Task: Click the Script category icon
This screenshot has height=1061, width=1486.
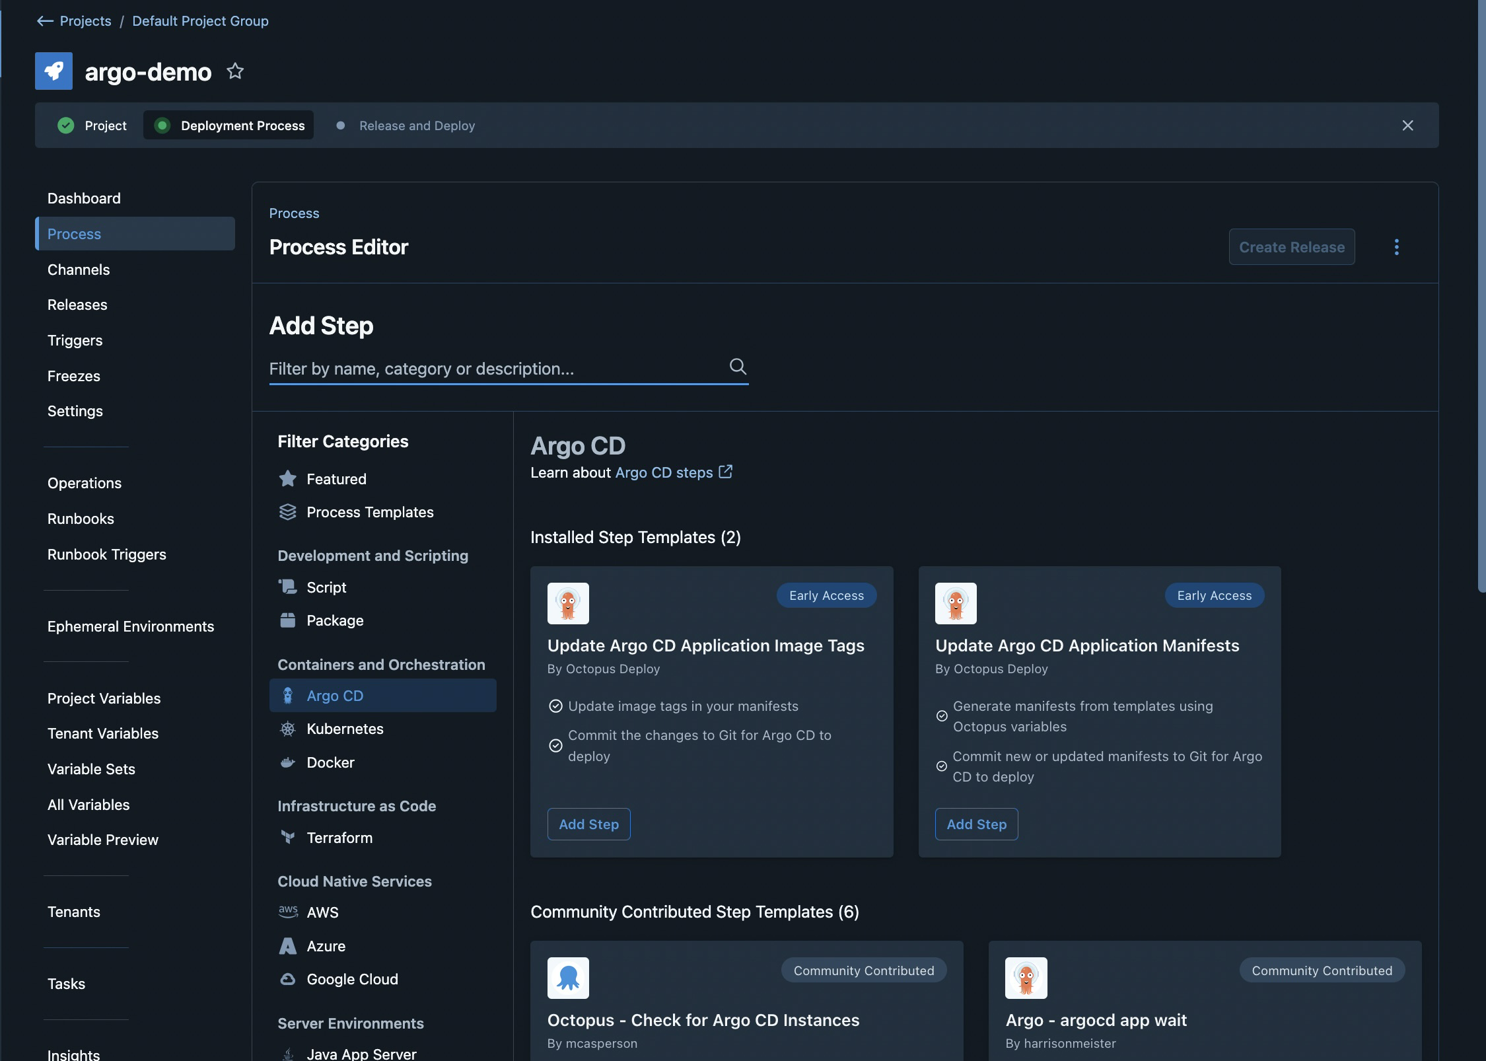Action: [x=287, y=587]
